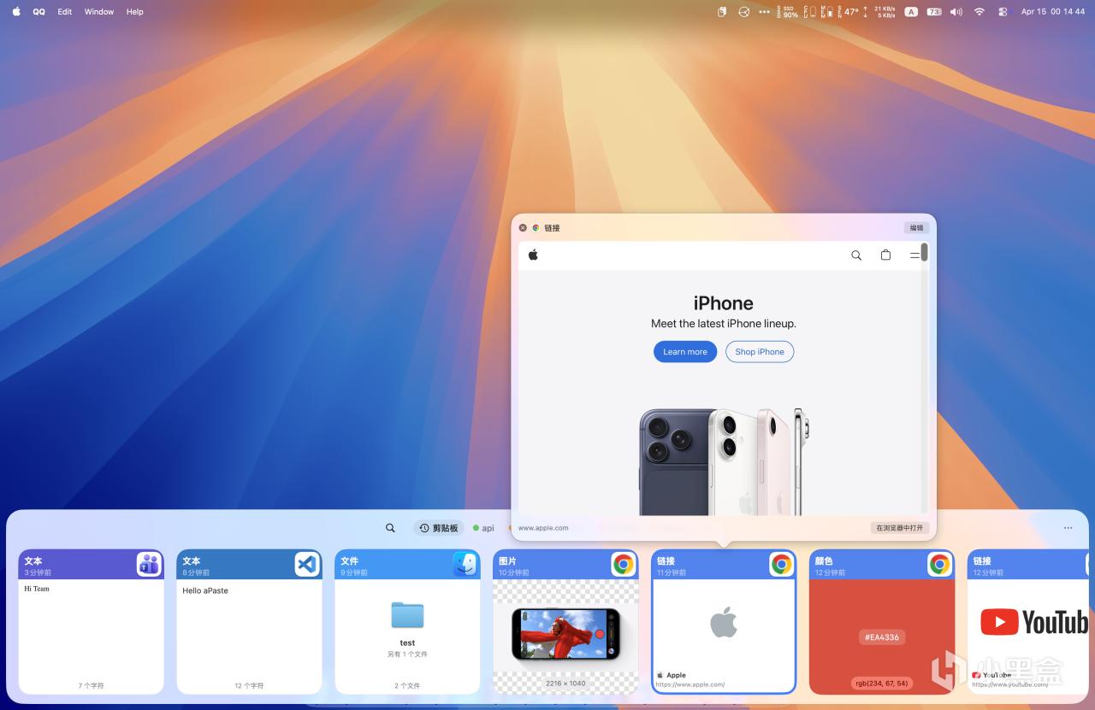Viewport: 1095px width, 710px height.
Task: Open the CPU usage monitor
Action: pos(810,12)
